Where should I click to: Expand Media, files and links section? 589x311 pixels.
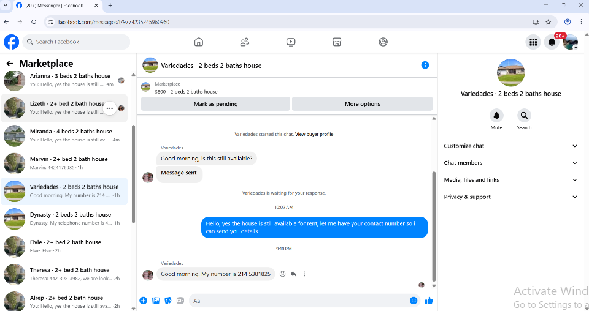pos(510,180)
